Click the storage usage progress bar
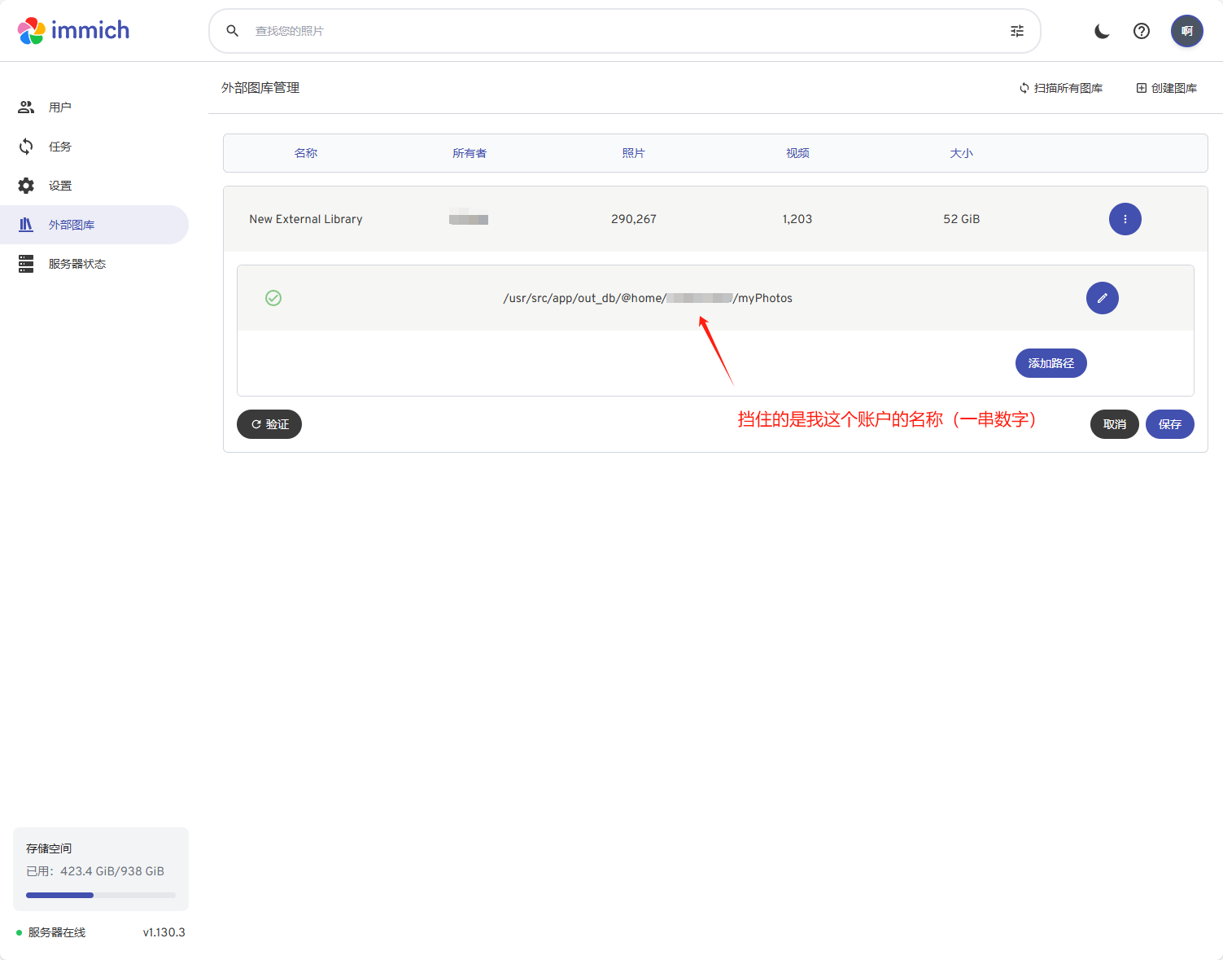The image size is (1223, 960). (99, 895)
